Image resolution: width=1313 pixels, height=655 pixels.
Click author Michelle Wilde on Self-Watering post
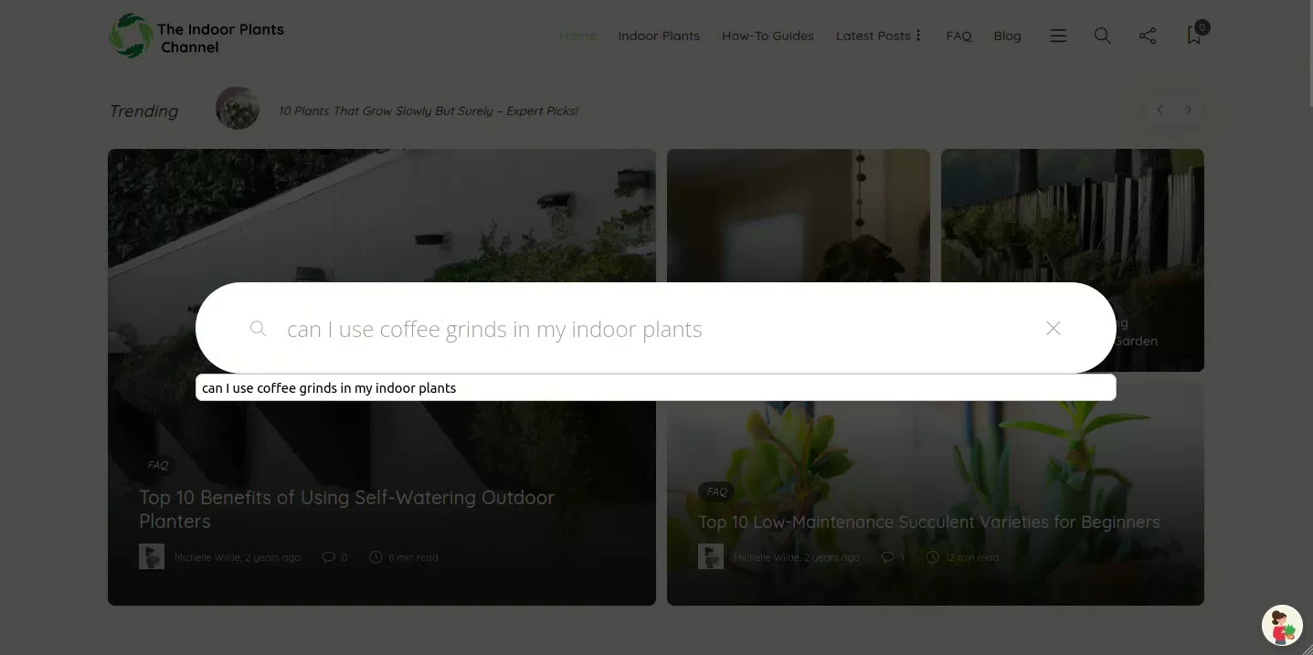[x=207, y=557]
